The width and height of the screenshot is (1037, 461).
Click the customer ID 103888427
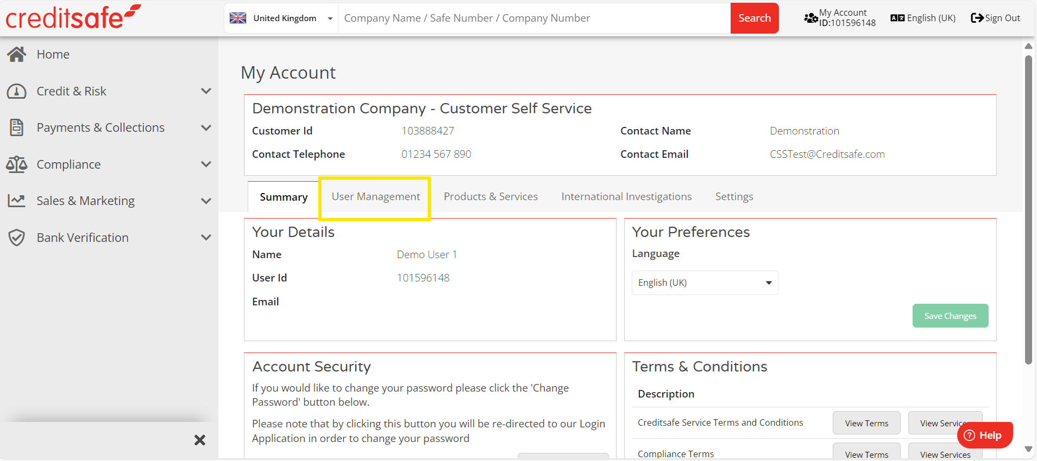point(428,131)
